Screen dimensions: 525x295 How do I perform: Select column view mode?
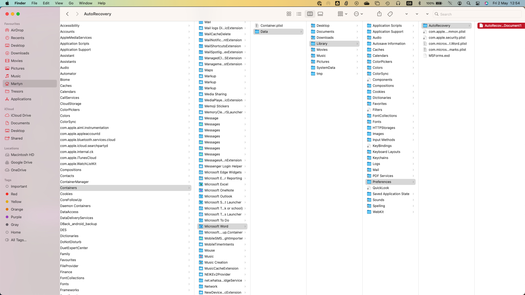pyautogui.click(x=310, y=14)
